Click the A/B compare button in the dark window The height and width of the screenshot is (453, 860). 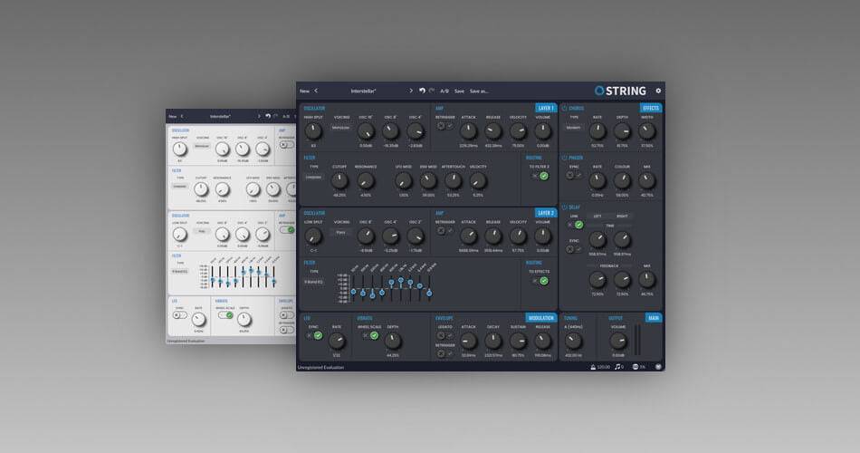444,92
